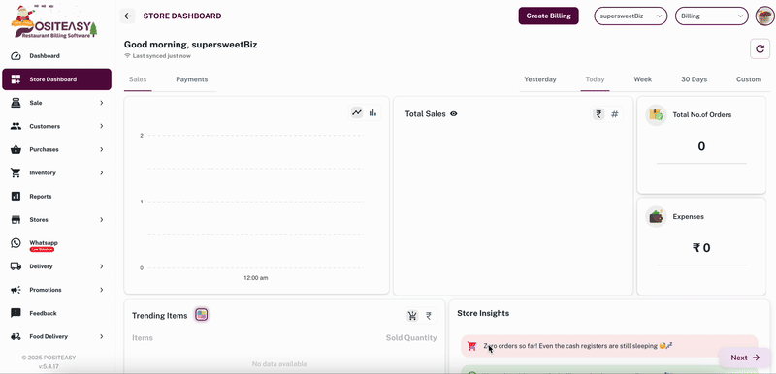Show Trending Items by rupee value

coord(429,315)
